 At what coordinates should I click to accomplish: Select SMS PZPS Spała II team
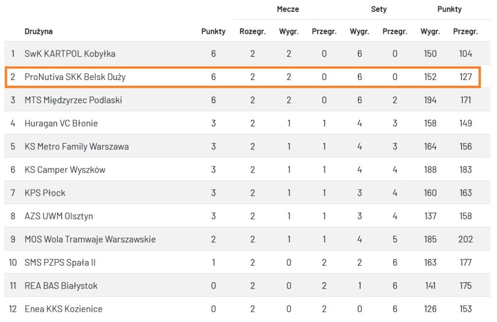(x=60, y=262)
